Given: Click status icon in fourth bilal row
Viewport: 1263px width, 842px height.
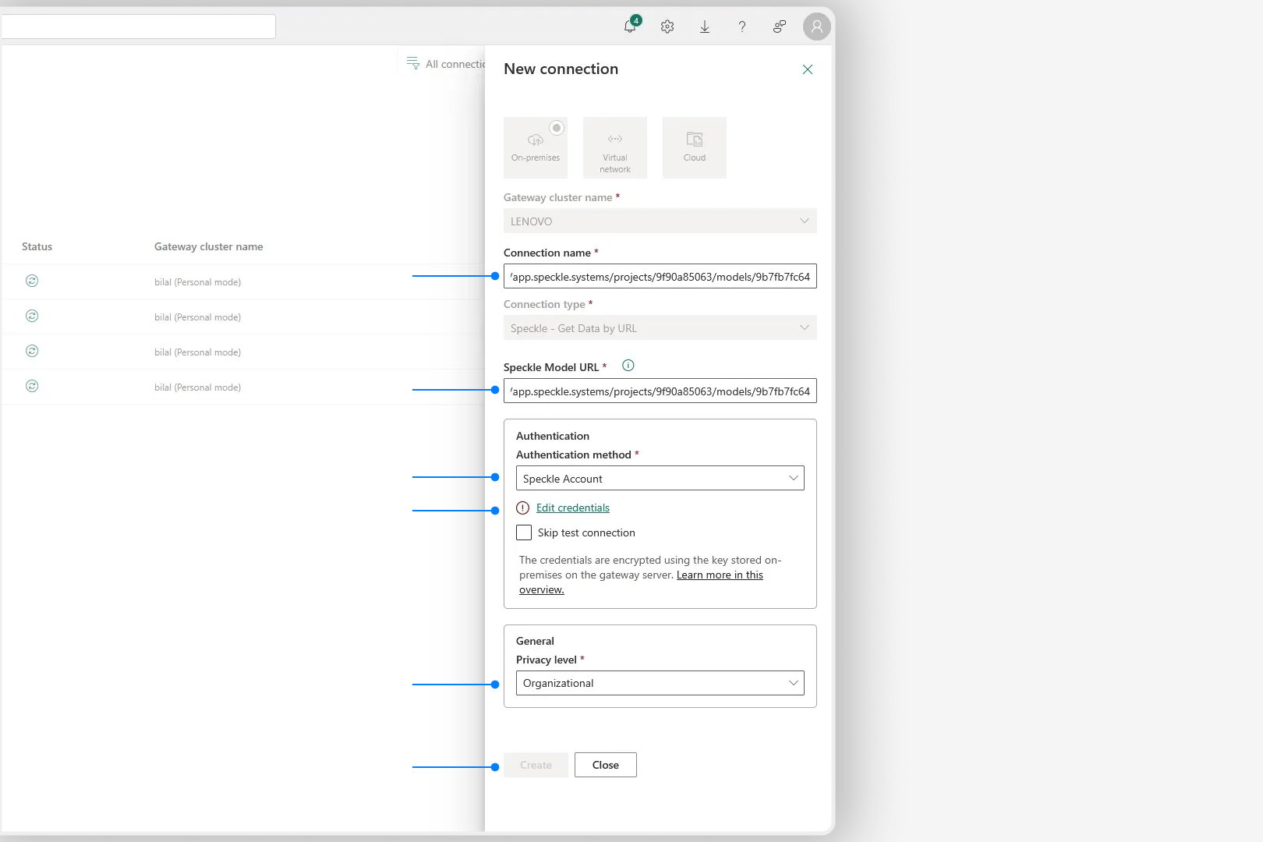Looking at the screenshot, I should pos(32,386).
